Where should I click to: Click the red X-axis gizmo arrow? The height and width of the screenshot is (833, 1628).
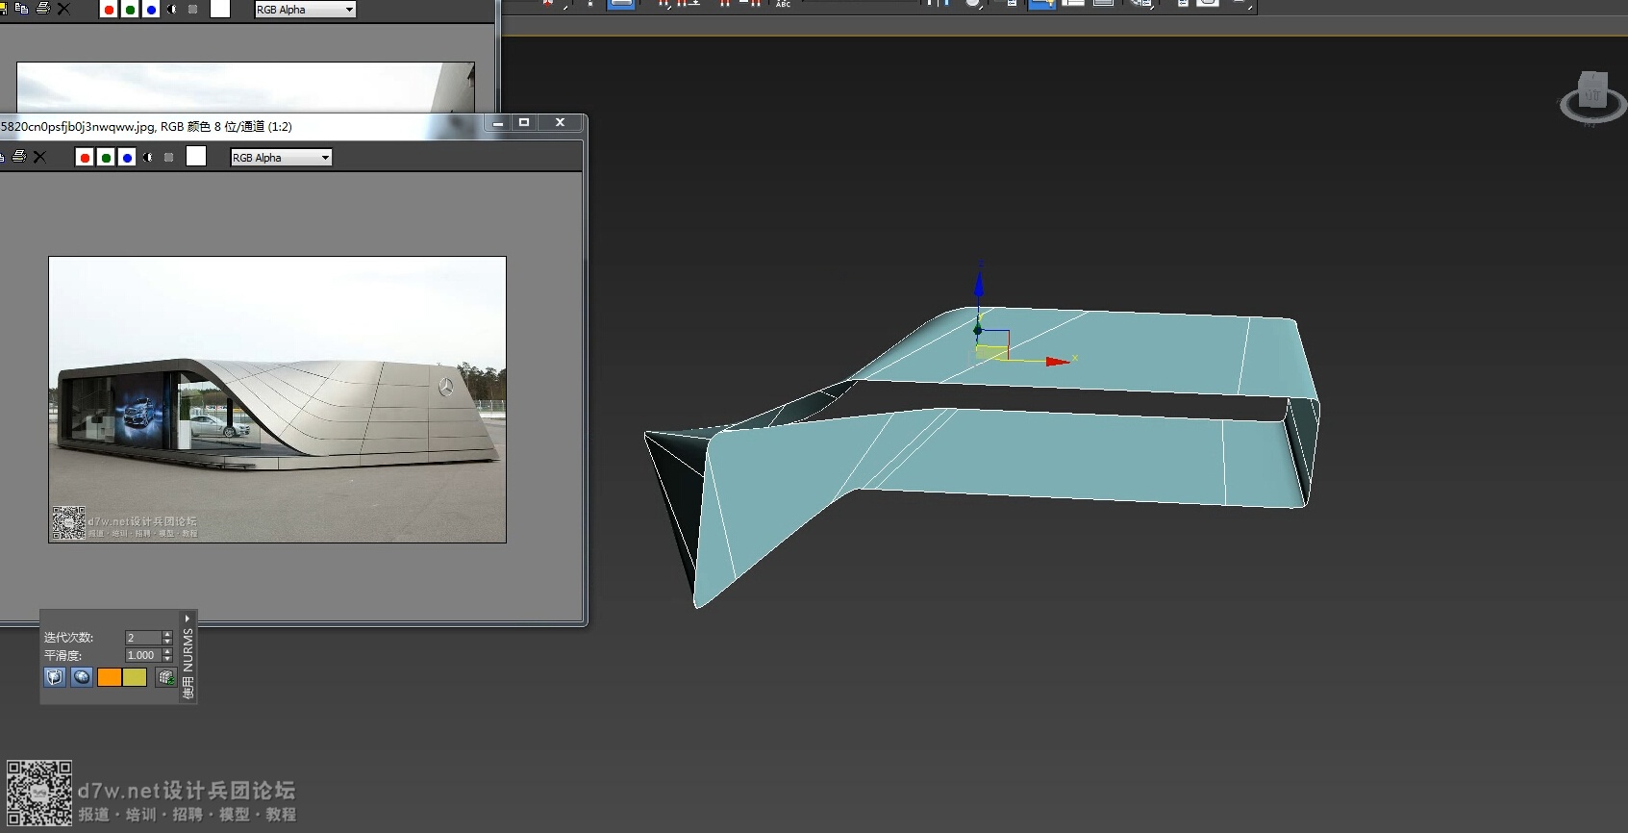[x=1057, y=362]
